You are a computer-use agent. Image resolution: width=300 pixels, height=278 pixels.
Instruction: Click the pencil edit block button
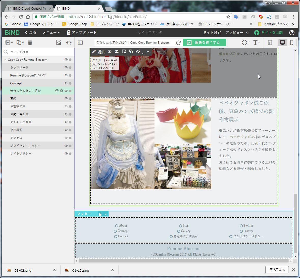click(98, 52)
